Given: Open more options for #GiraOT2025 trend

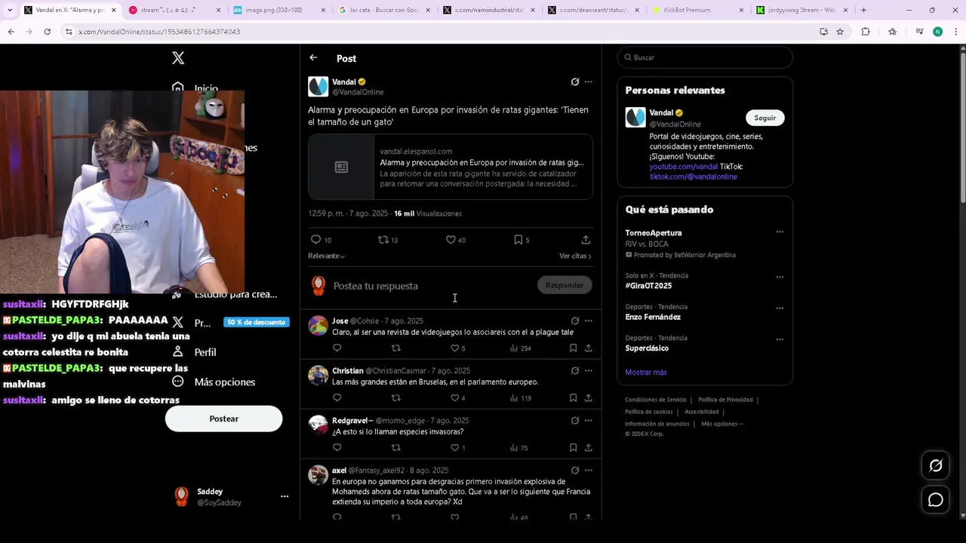Looking at the screenshot, I should 780,277.
